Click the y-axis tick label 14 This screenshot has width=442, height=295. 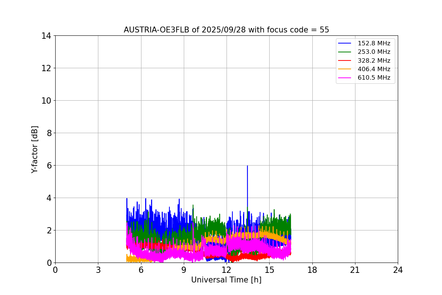(x=46, y=36)
